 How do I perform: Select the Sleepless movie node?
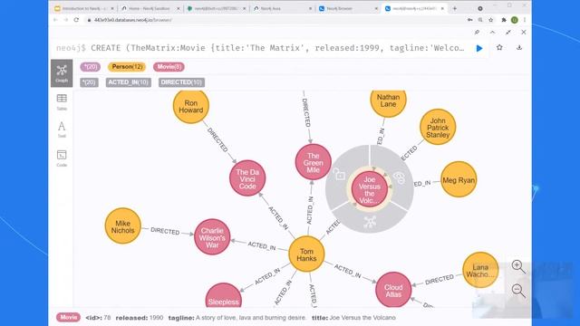pos(223,296)
